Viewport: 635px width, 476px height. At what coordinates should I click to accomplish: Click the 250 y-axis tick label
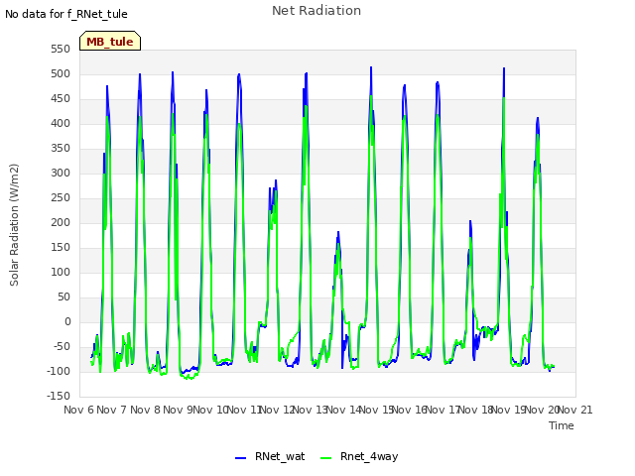[61, 198]
